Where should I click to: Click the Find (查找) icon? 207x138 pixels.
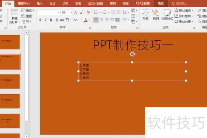tap(200, 10)
